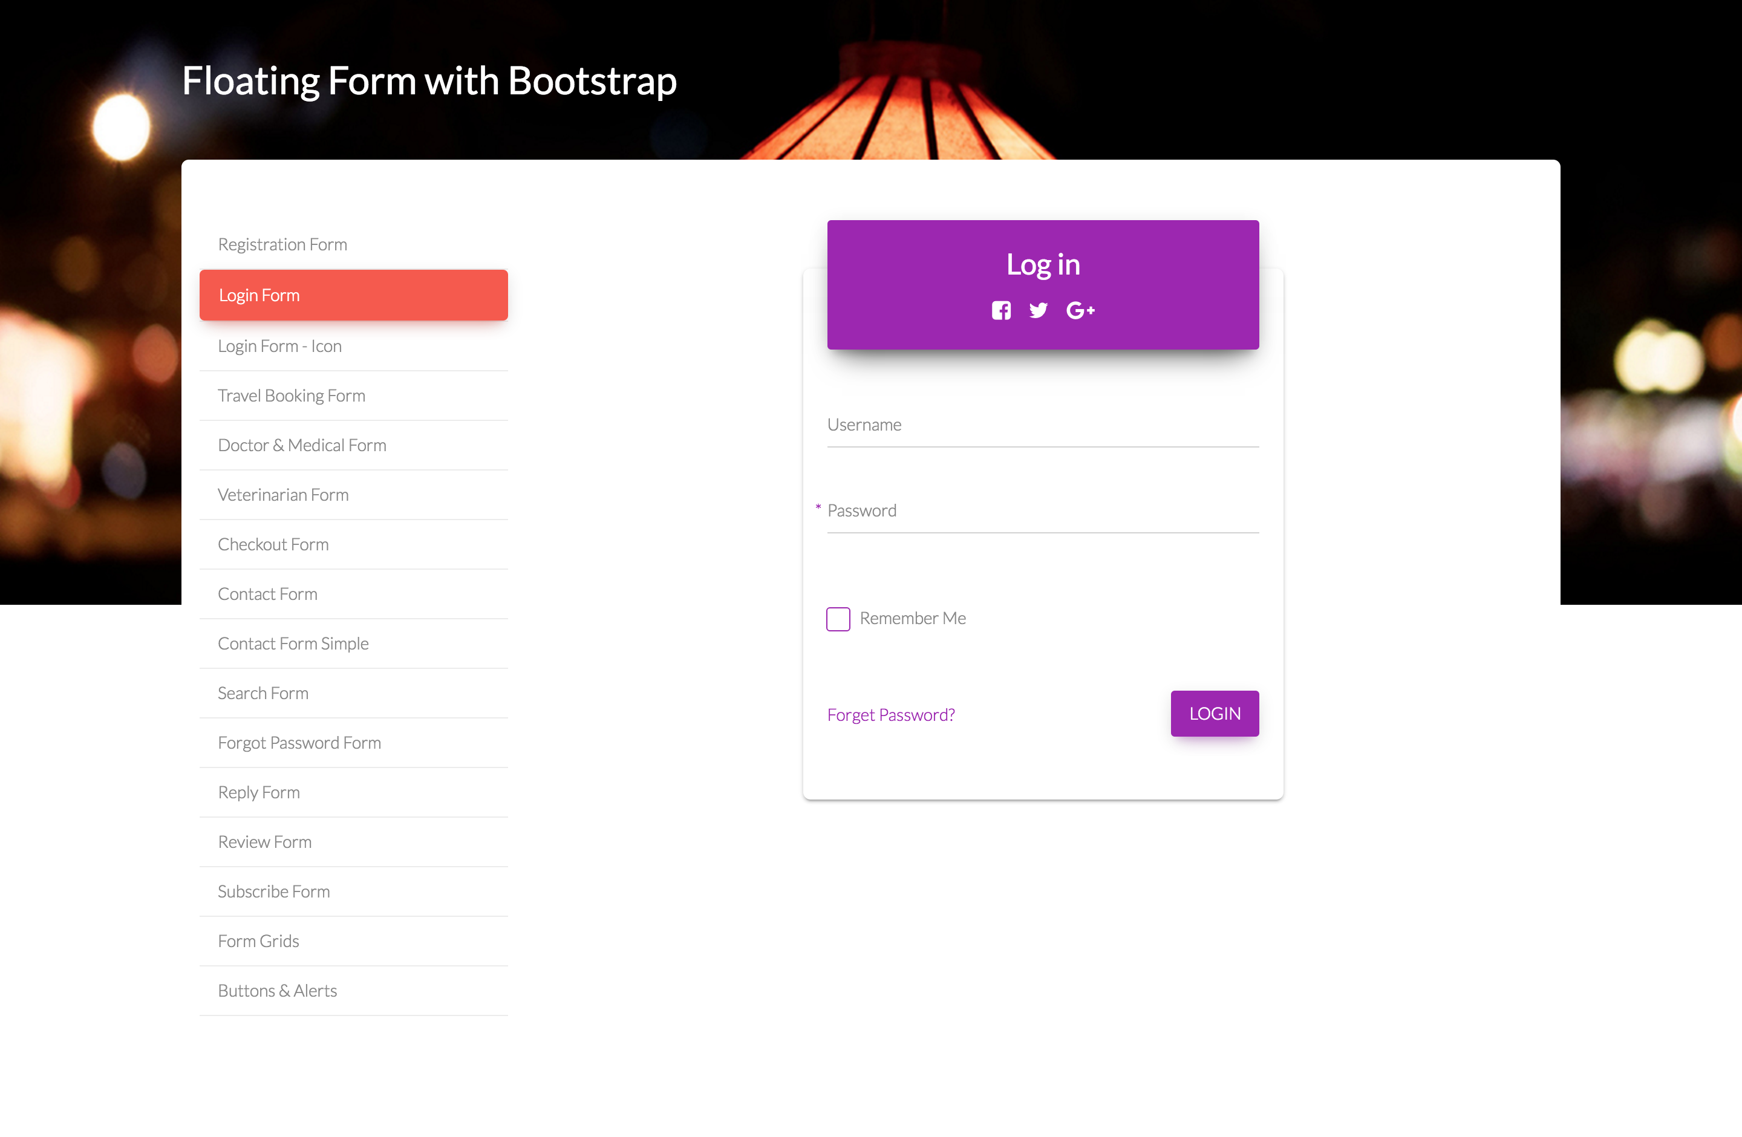Open Review Form
Viewport: 1742px width, 1137px height.
(353, 842)
